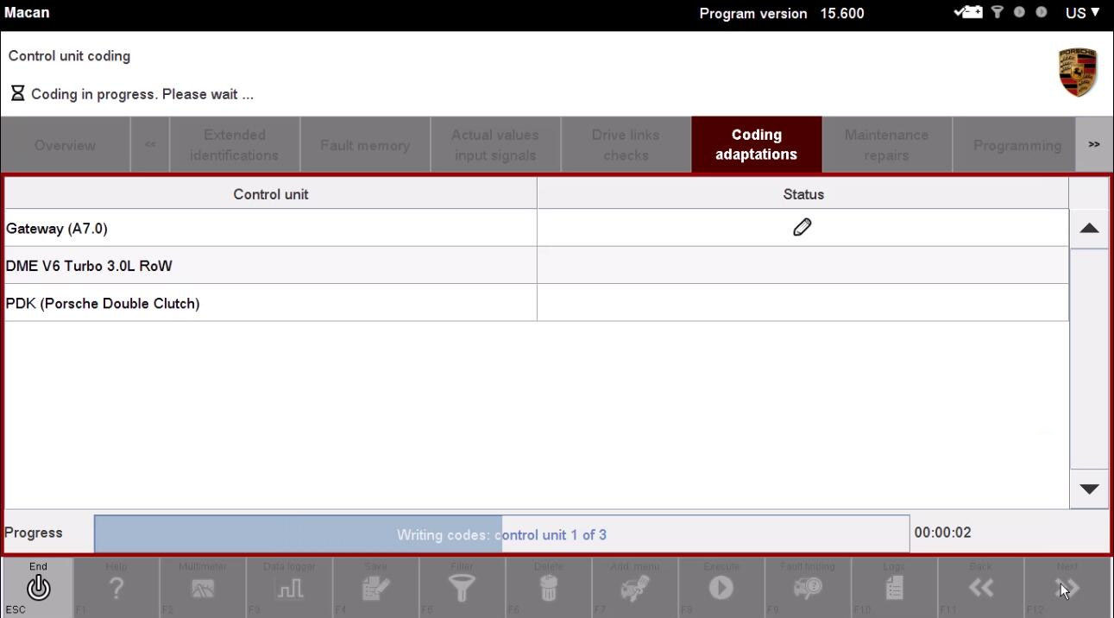The height and width of the screenshot is (618, 1114).
Task: Click the Delete trash can icon
Action: 548,587
